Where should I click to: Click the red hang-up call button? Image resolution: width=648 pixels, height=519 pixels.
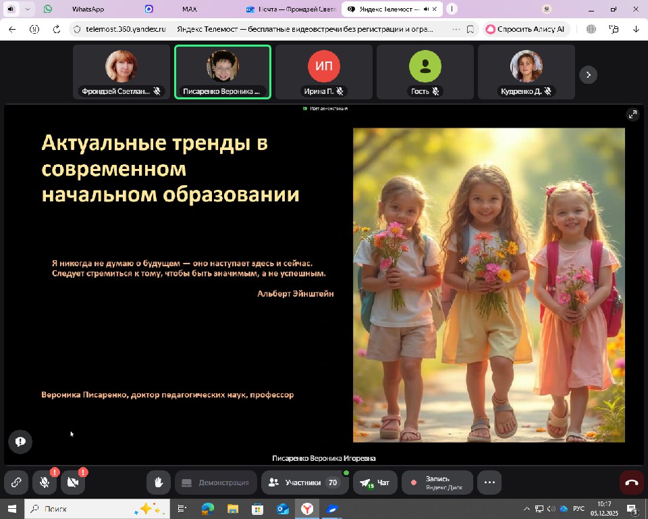(x=632, y=483)
